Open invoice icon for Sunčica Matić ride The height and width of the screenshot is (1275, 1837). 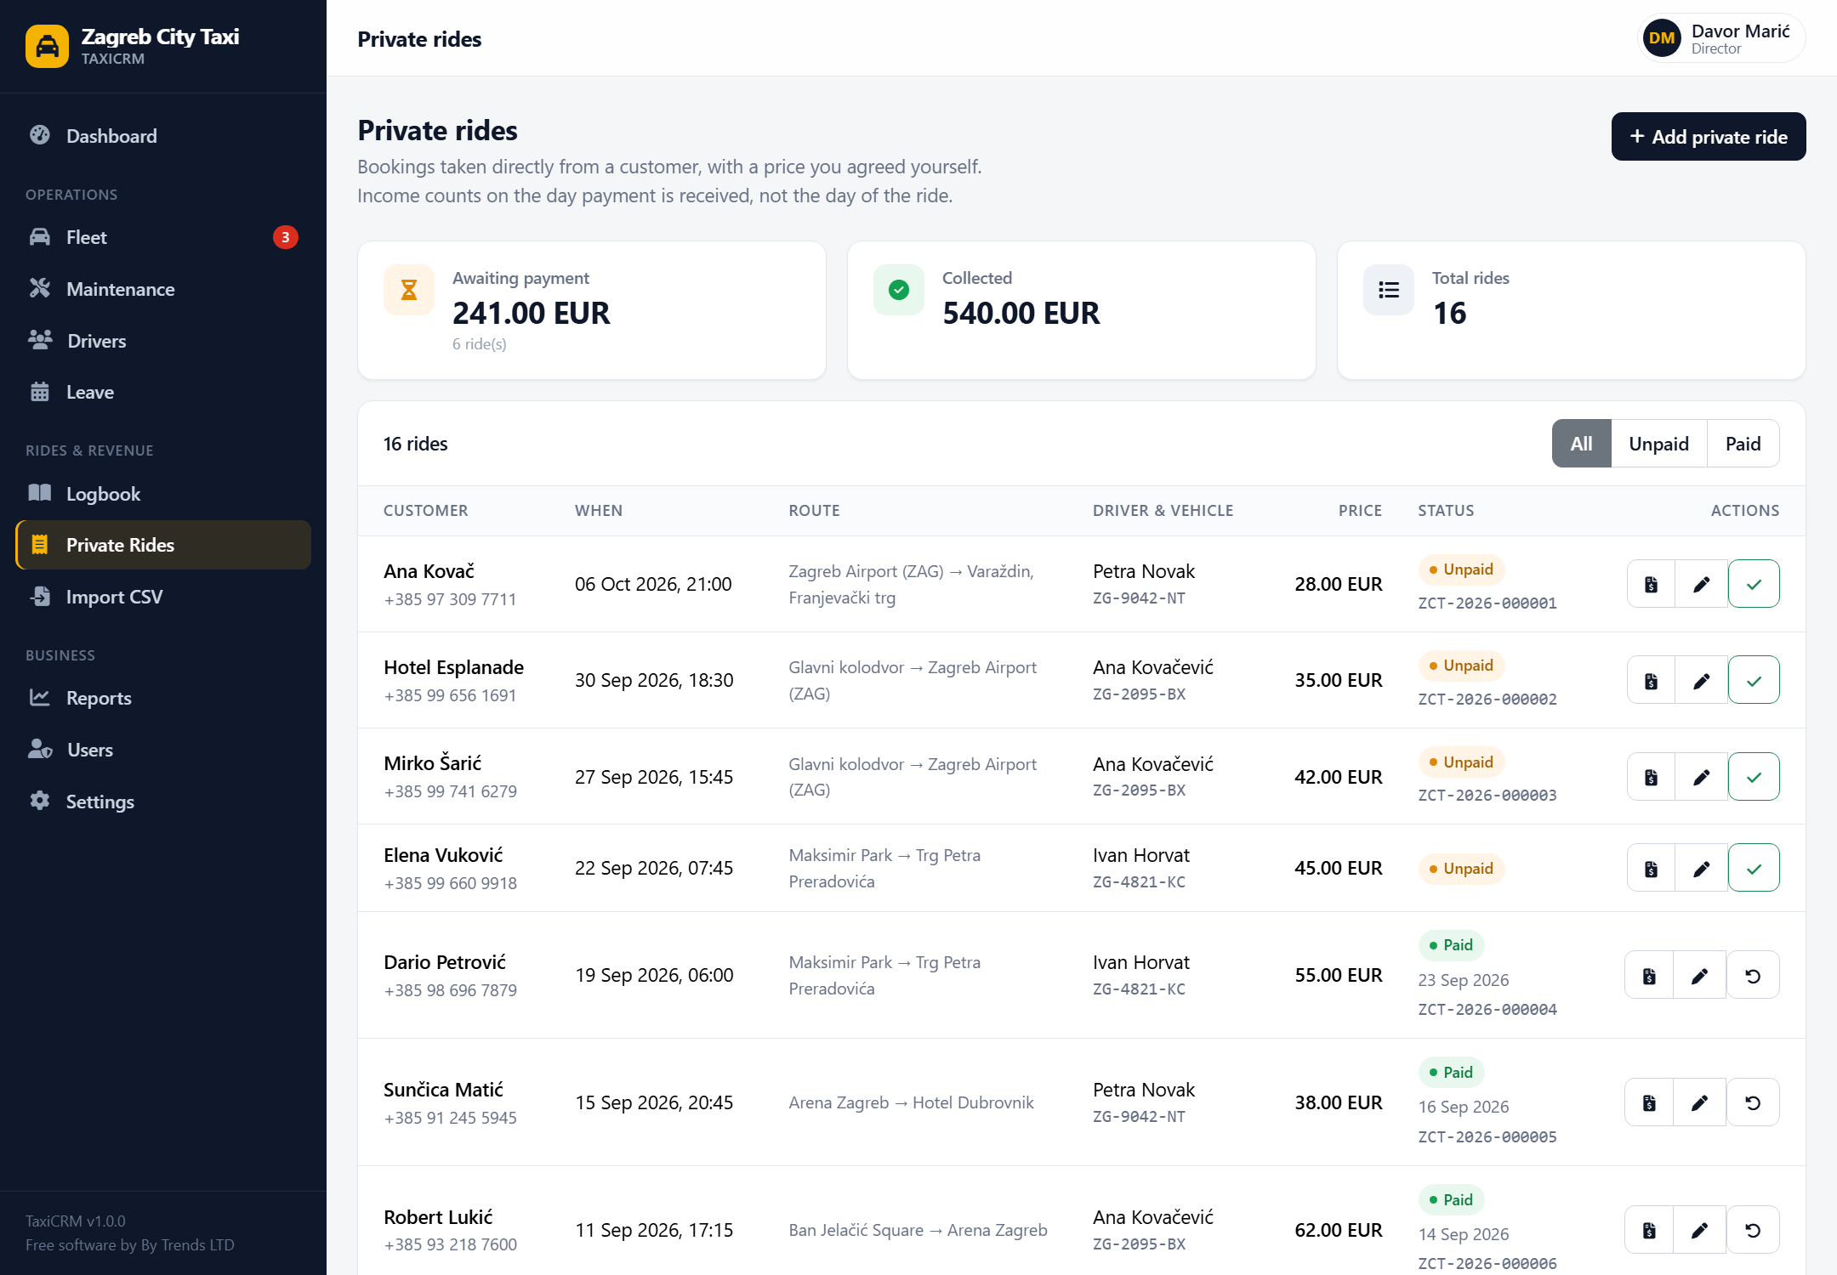coord(1649,1102)
